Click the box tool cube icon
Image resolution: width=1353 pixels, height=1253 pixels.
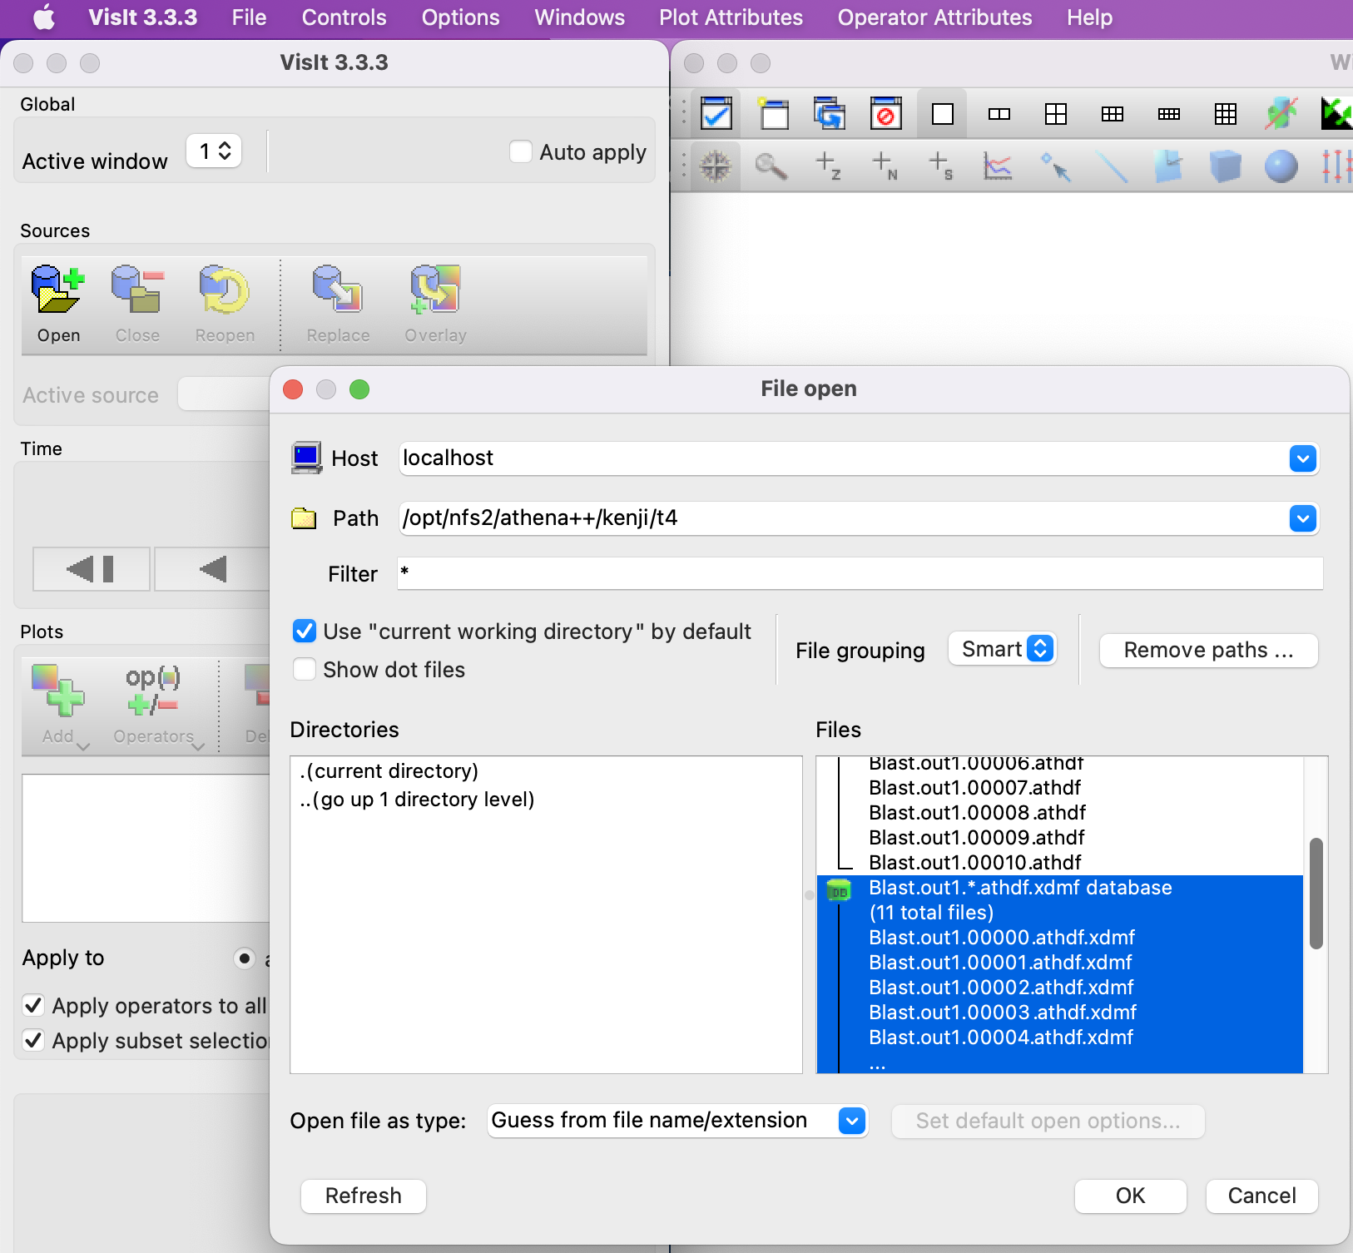click(x=1225, y=166)
